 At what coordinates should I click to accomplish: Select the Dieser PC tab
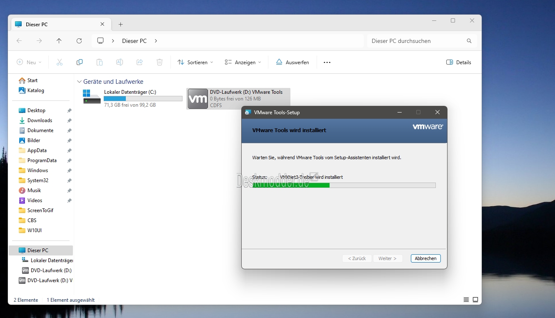(61, 25)
